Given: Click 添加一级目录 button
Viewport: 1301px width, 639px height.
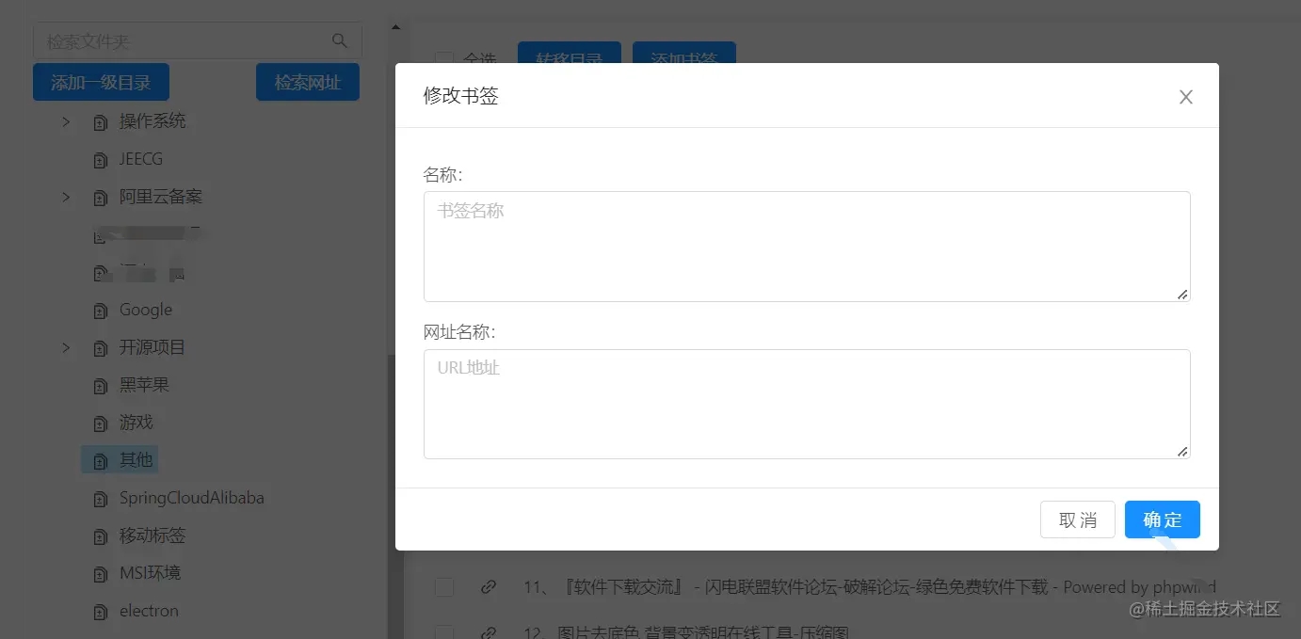Looking at the screenshot, I should pos(101,82).
